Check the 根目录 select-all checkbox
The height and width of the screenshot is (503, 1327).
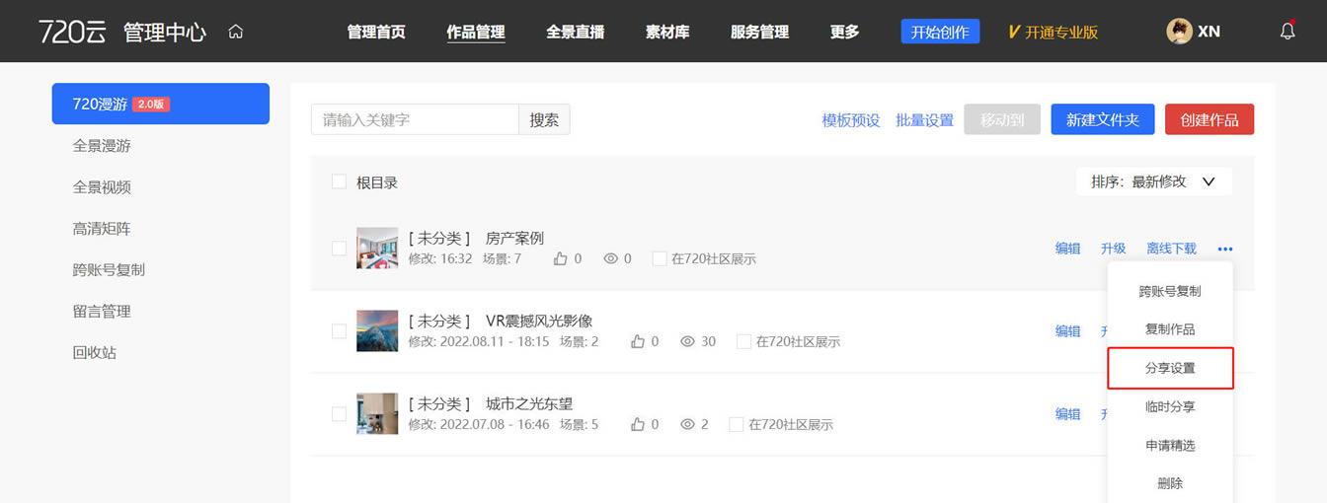(339, 181)
